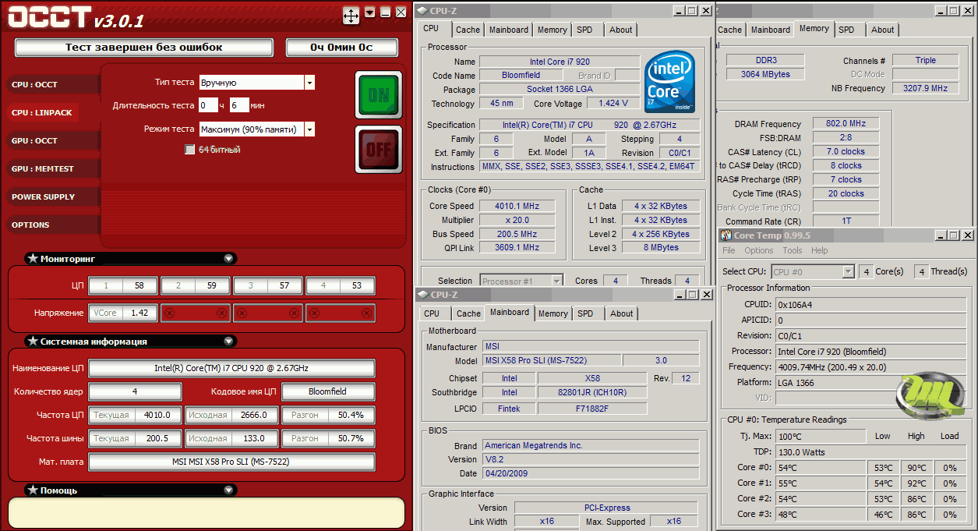978x531 pixels.
Task: Open the Selection Processor #1 dropdown in CPU-Z
Action: coord(556,281)
